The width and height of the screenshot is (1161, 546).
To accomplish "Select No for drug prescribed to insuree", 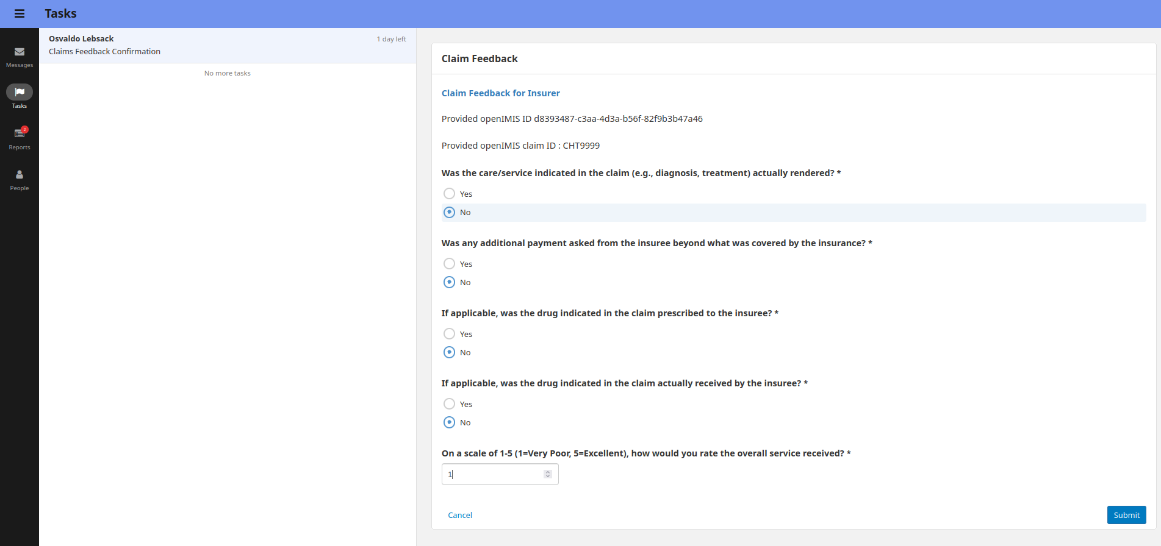I will (x=450, y=352).
